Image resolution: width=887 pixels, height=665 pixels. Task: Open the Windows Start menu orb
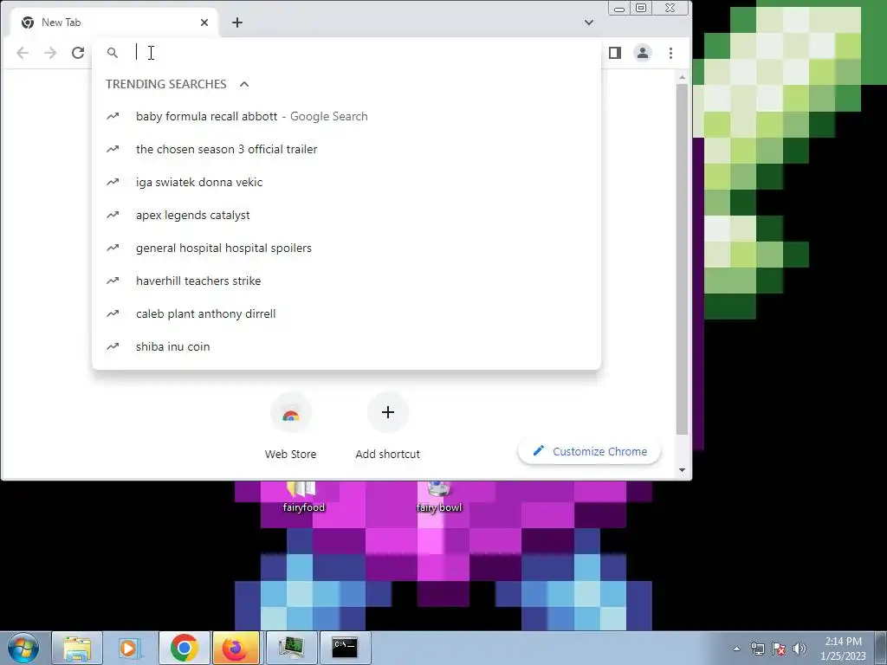point(23,648)
